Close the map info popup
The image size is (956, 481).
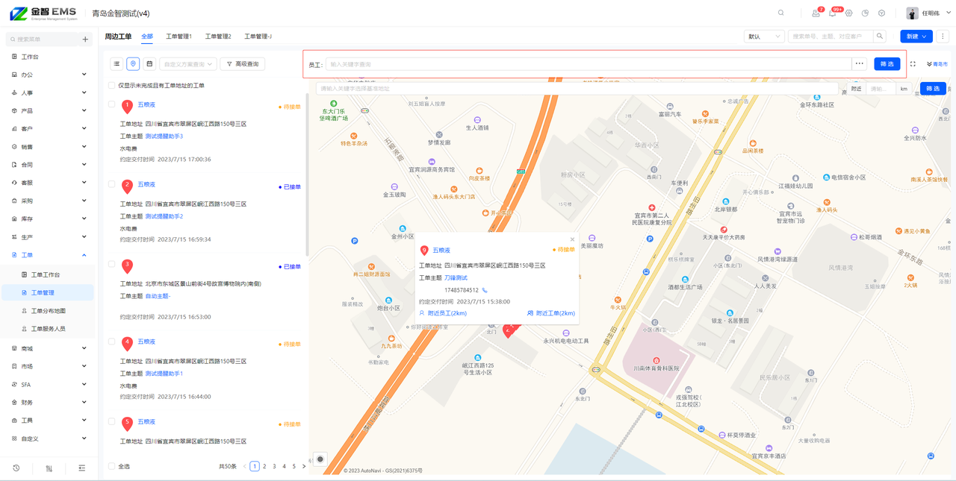tap(573, 239)
